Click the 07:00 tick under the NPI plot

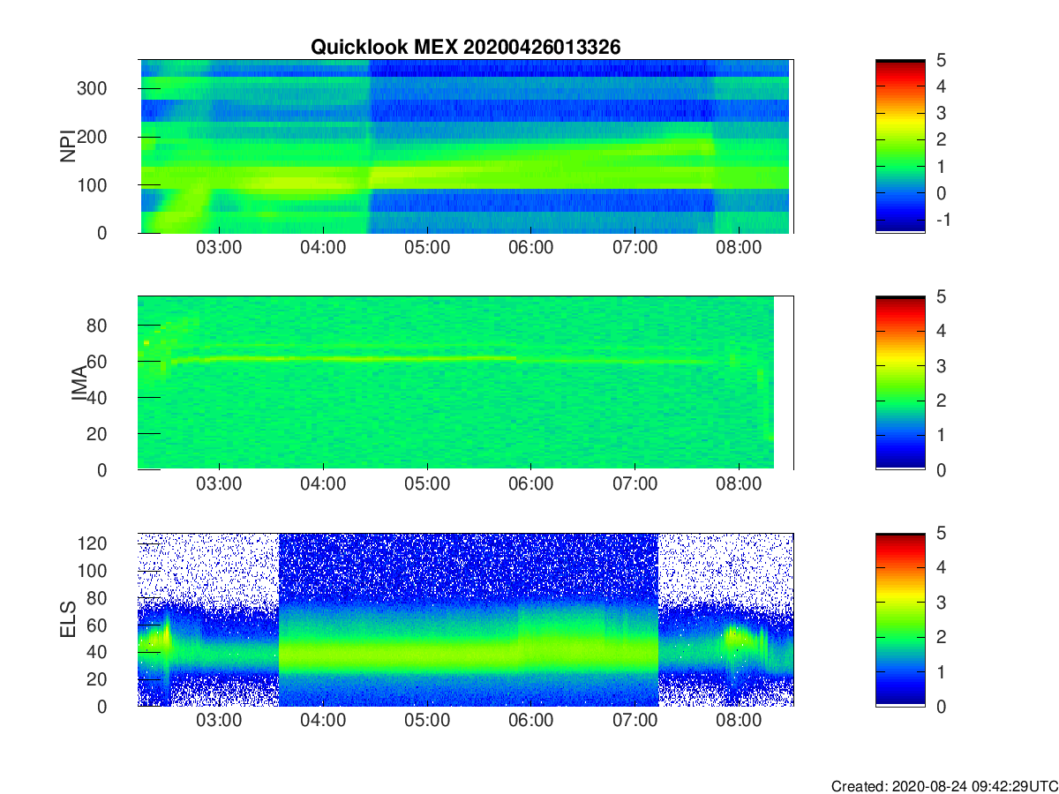coord(635,248)
